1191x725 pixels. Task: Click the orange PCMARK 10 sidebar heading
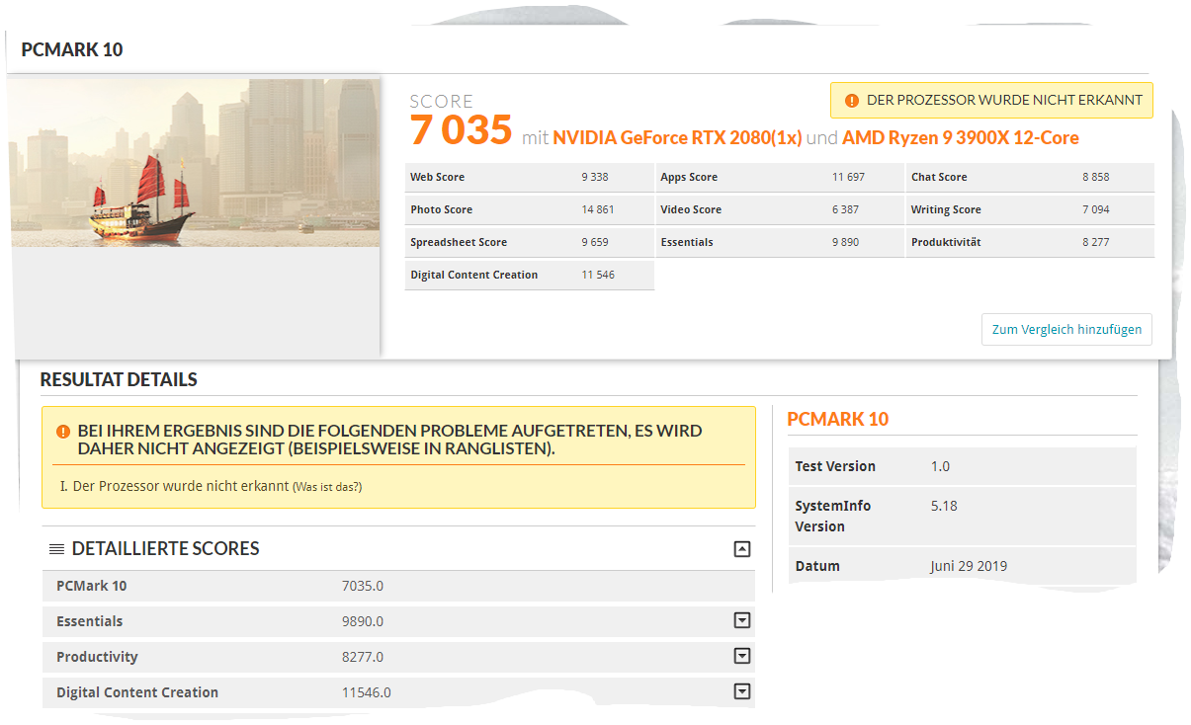(837, 419)
